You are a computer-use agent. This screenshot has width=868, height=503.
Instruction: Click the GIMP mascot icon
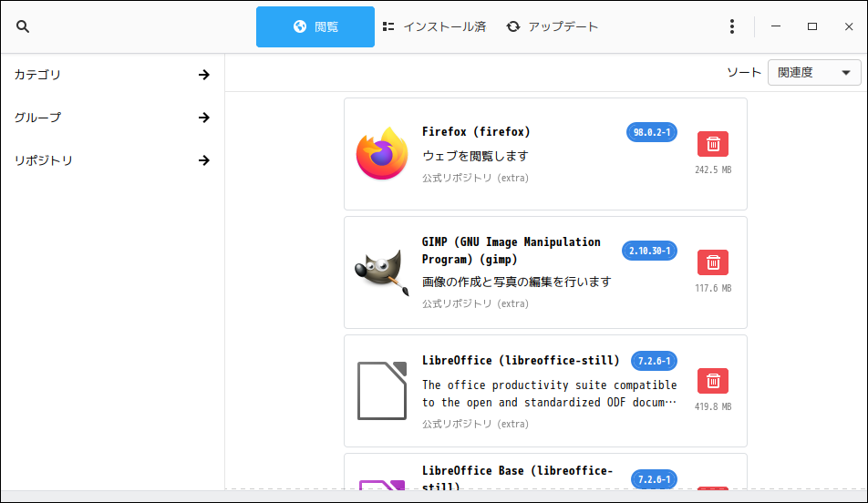382,272
